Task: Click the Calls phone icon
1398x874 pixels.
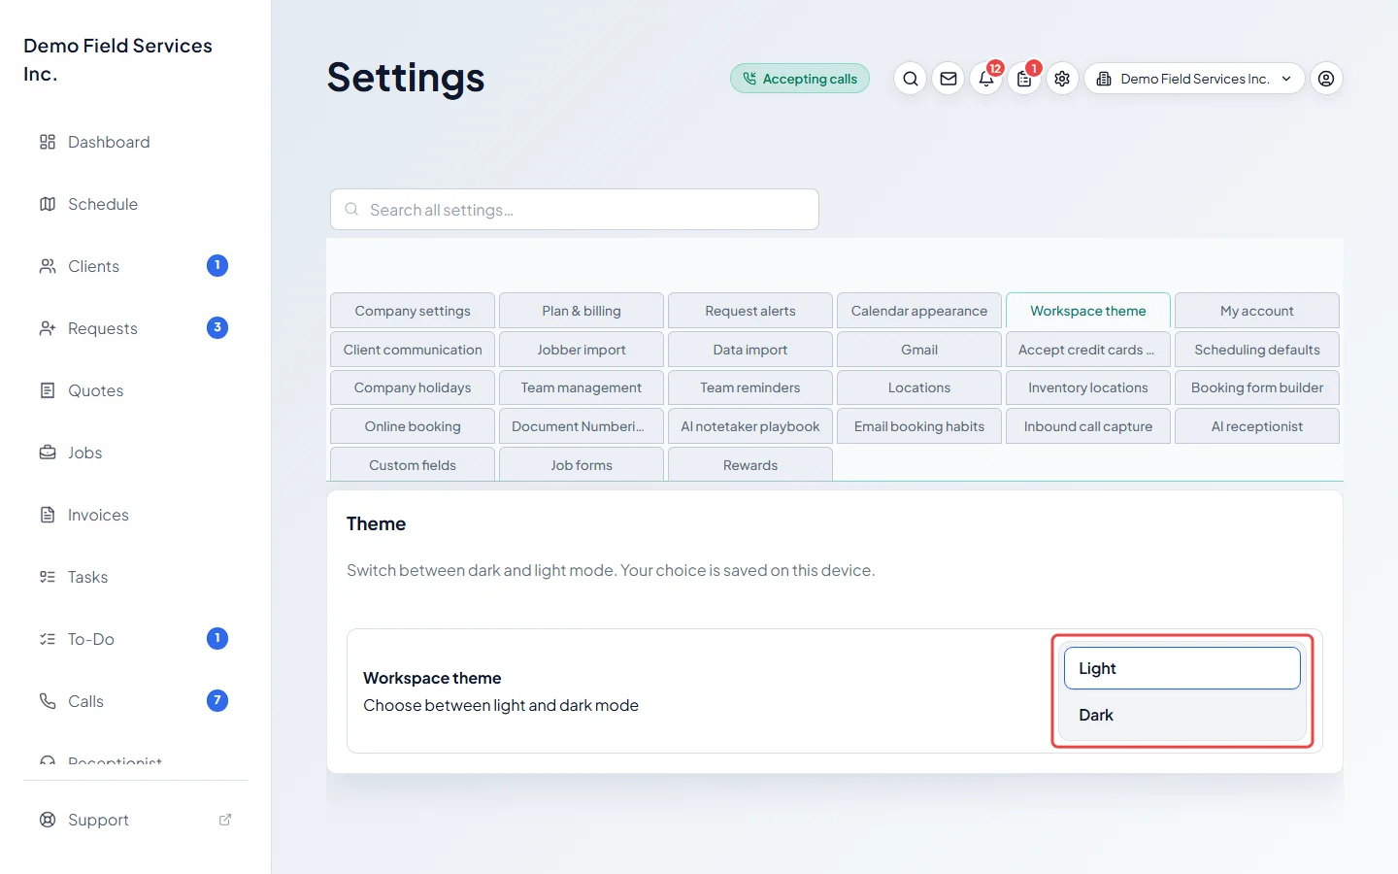Action: [x=48, y=701]
